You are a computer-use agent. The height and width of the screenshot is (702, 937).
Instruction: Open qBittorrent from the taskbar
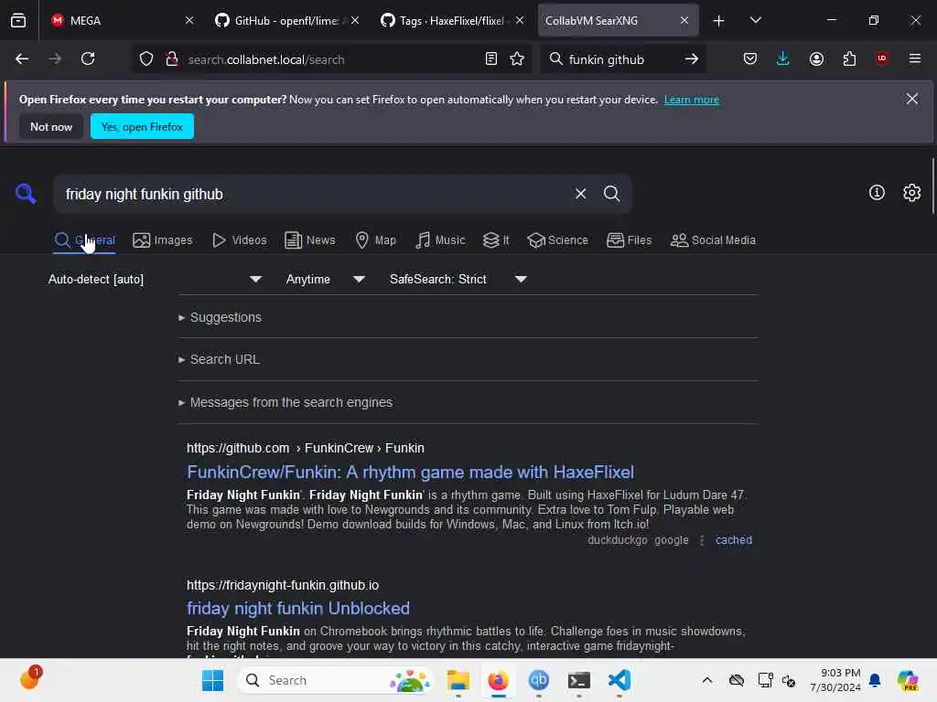[x=538, y=680]
